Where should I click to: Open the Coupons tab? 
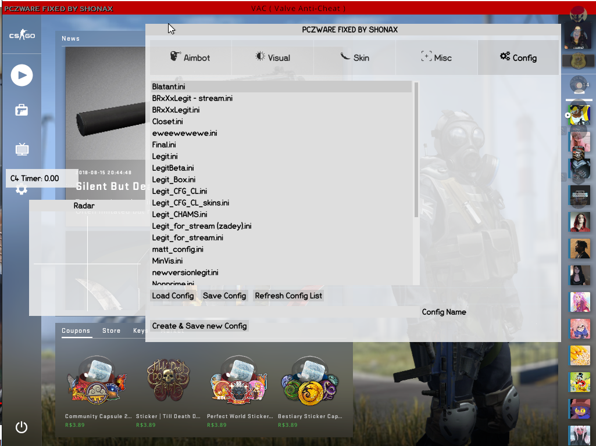(x=76, y=330)
